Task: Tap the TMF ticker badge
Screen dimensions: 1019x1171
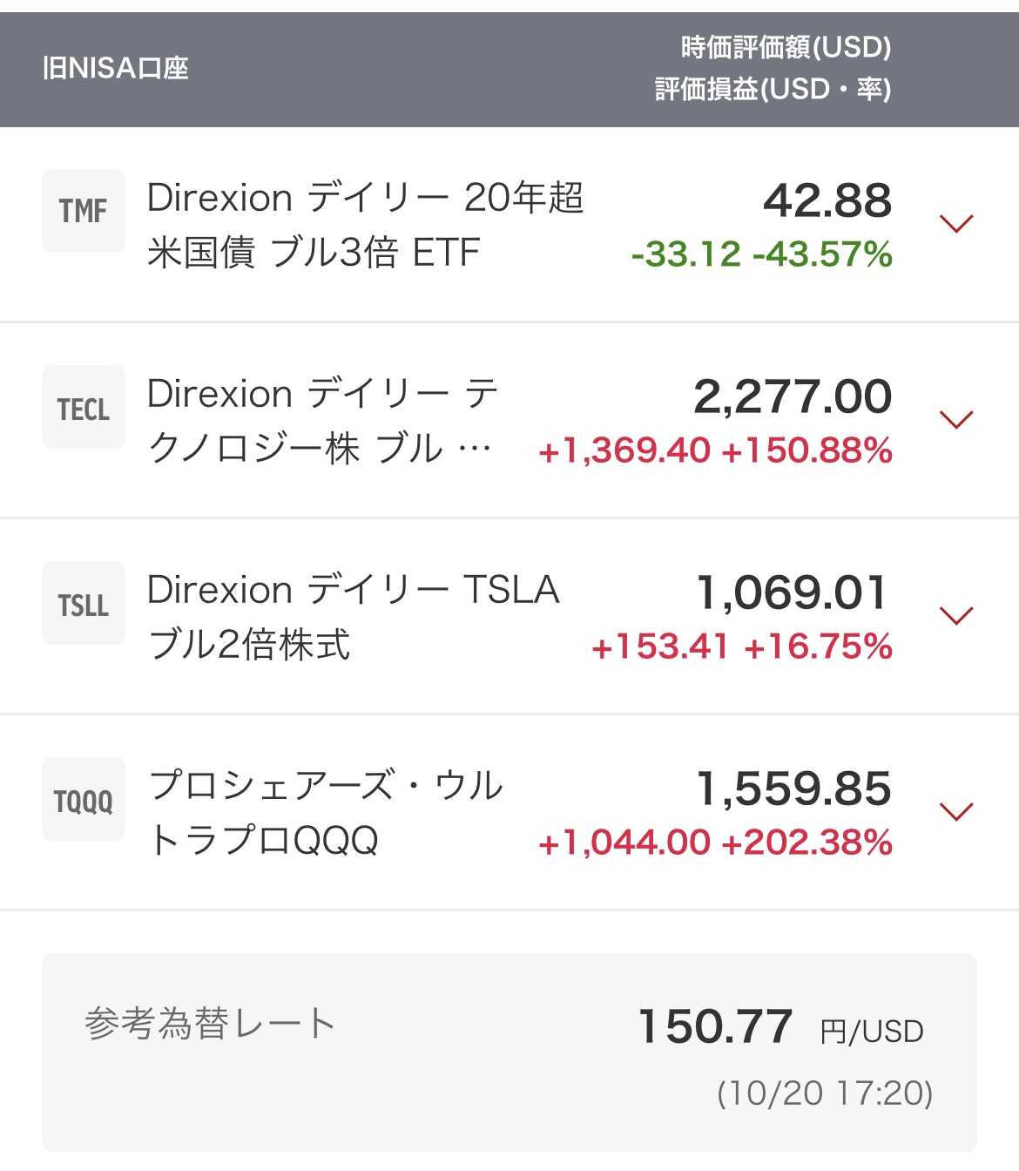Action: tap(84, 211)
